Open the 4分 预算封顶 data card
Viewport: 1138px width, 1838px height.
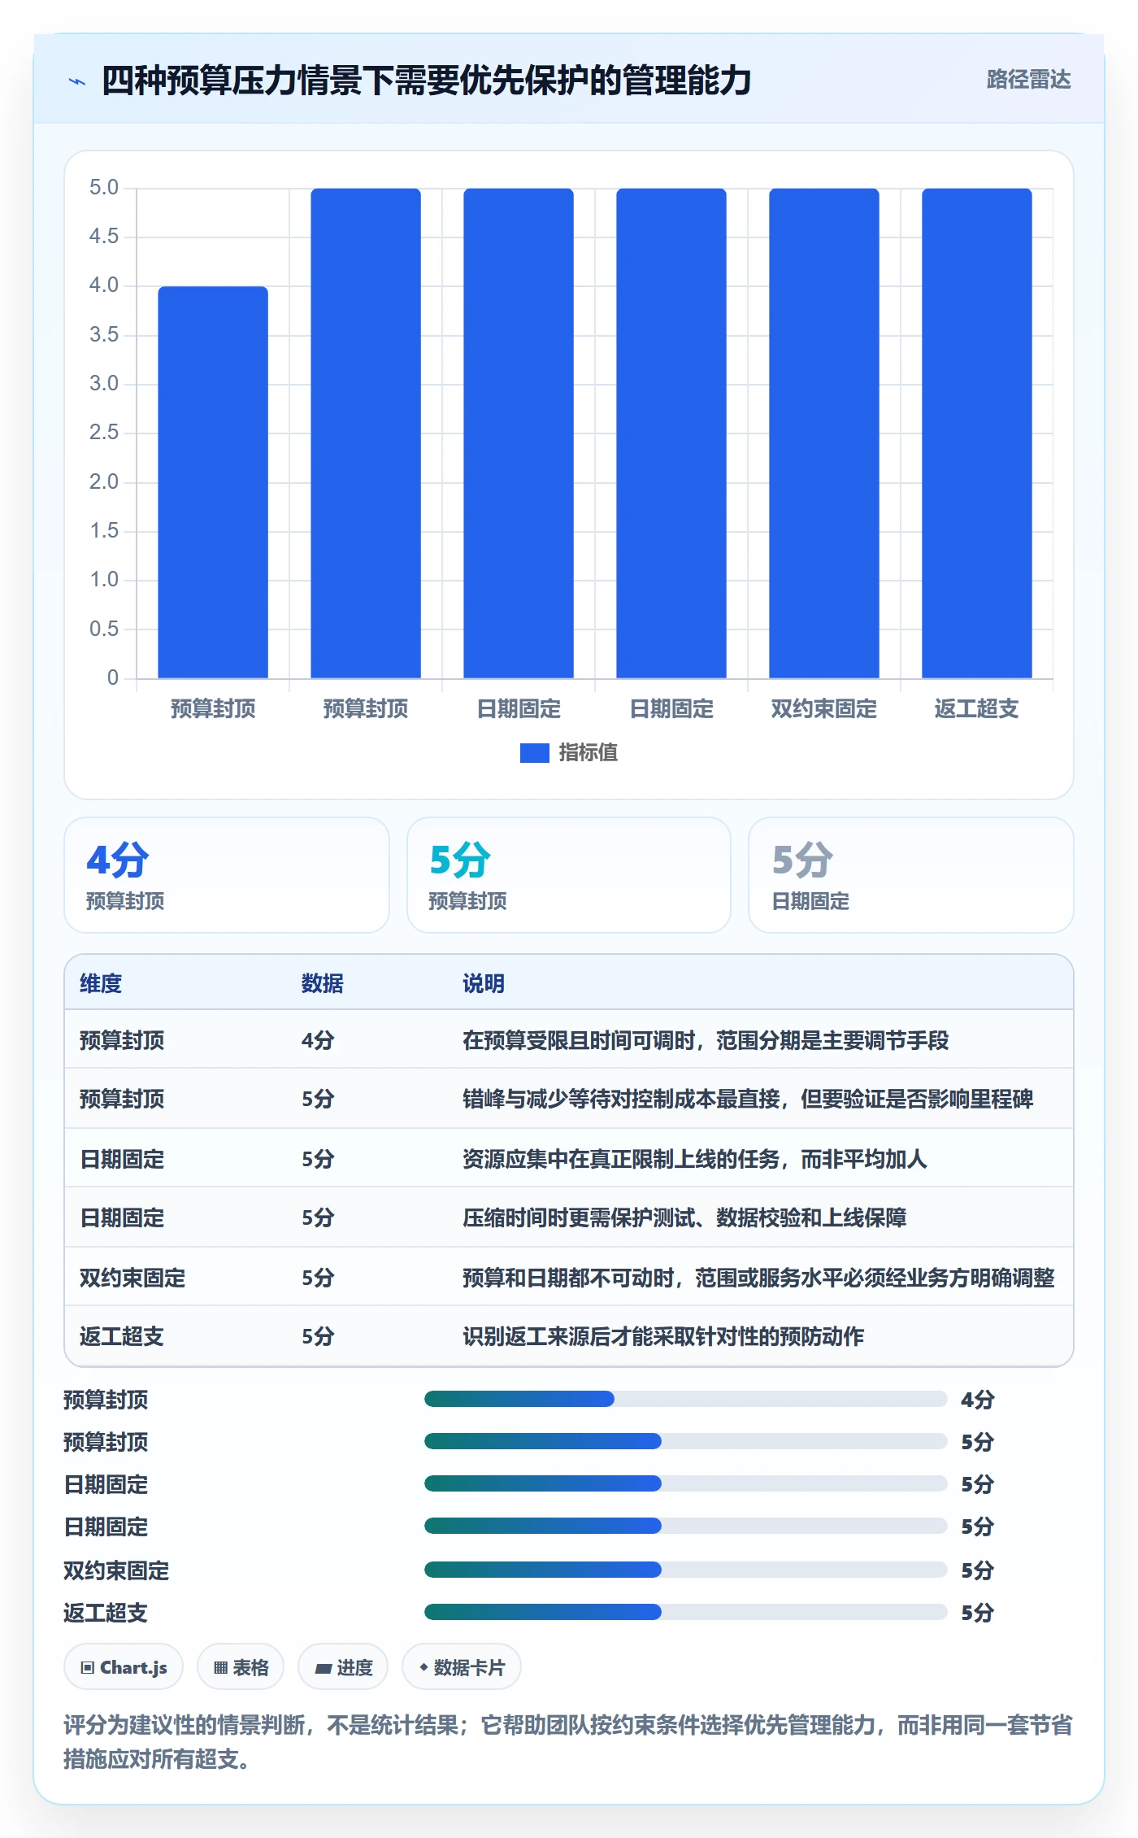click(227, 875)
